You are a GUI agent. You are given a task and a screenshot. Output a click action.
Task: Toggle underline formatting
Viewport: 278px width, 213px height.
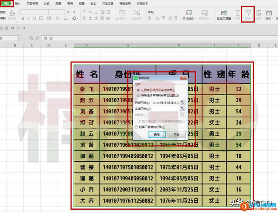[35, 18]
